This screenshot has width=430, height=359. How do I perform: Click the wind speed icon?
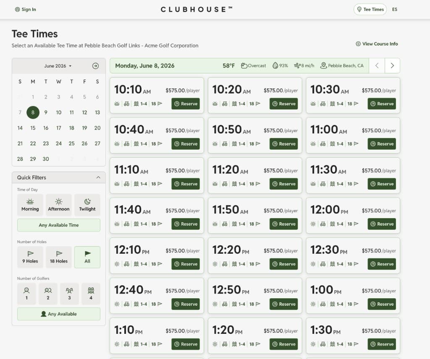tap(297, 66)
